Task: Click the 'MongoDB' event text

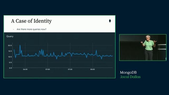Action: coord(128,73)
